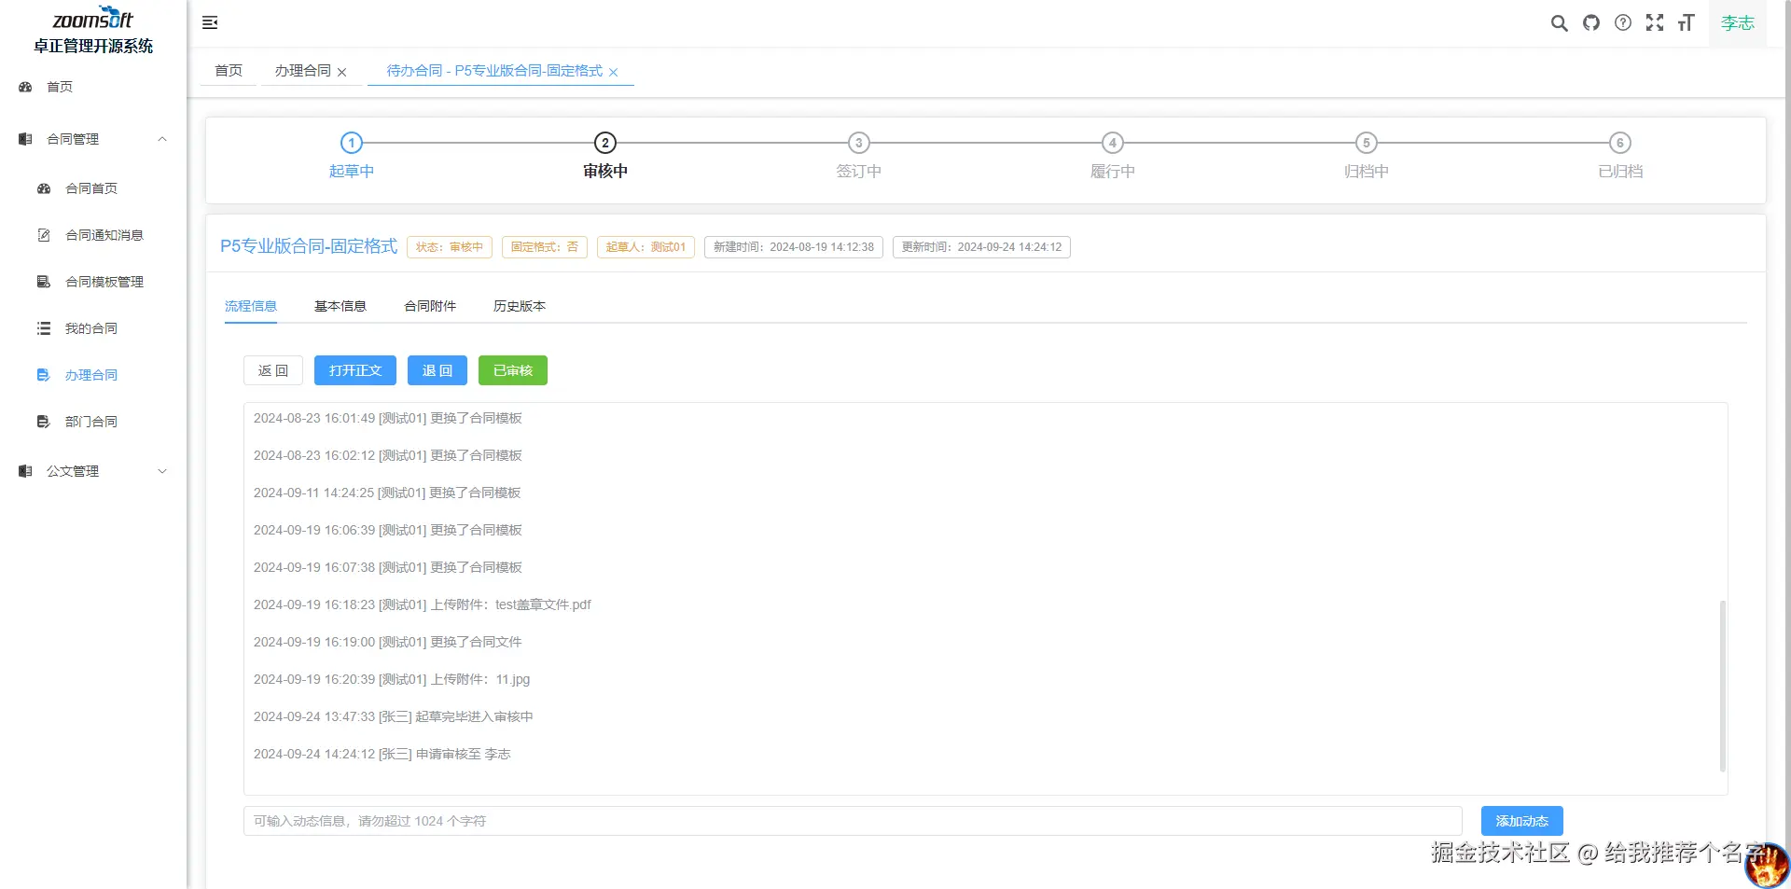Collapse the 合同管理 menu chevron
Viewport: 1791px width, 889px height.
coord(162,139)
